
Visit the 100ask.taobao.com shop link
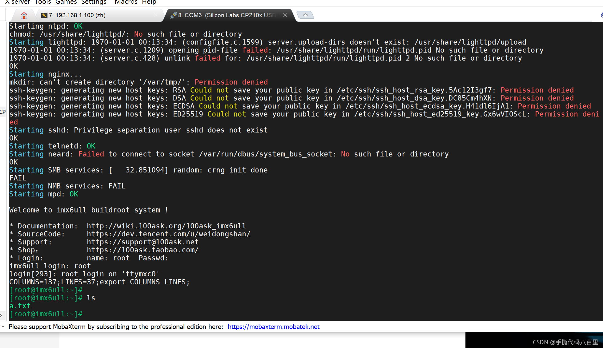pyautogui.click(x=143, y=250)
